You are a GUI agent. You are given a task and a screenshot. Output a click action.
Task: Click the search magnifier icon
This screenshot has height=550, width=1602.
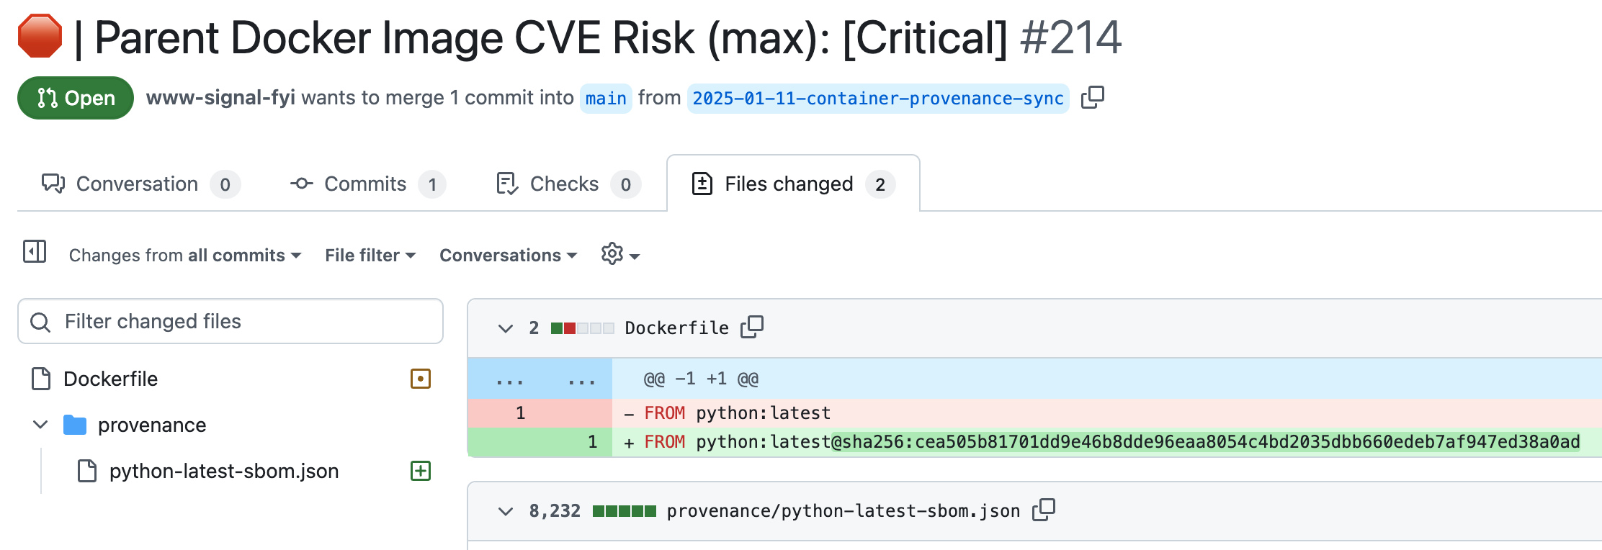40,322
